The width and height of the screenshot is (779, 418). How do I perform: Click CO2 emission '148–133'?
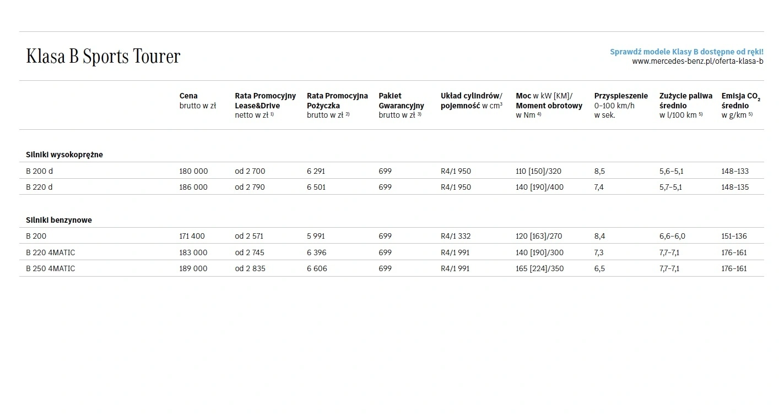tap(735, 171)
